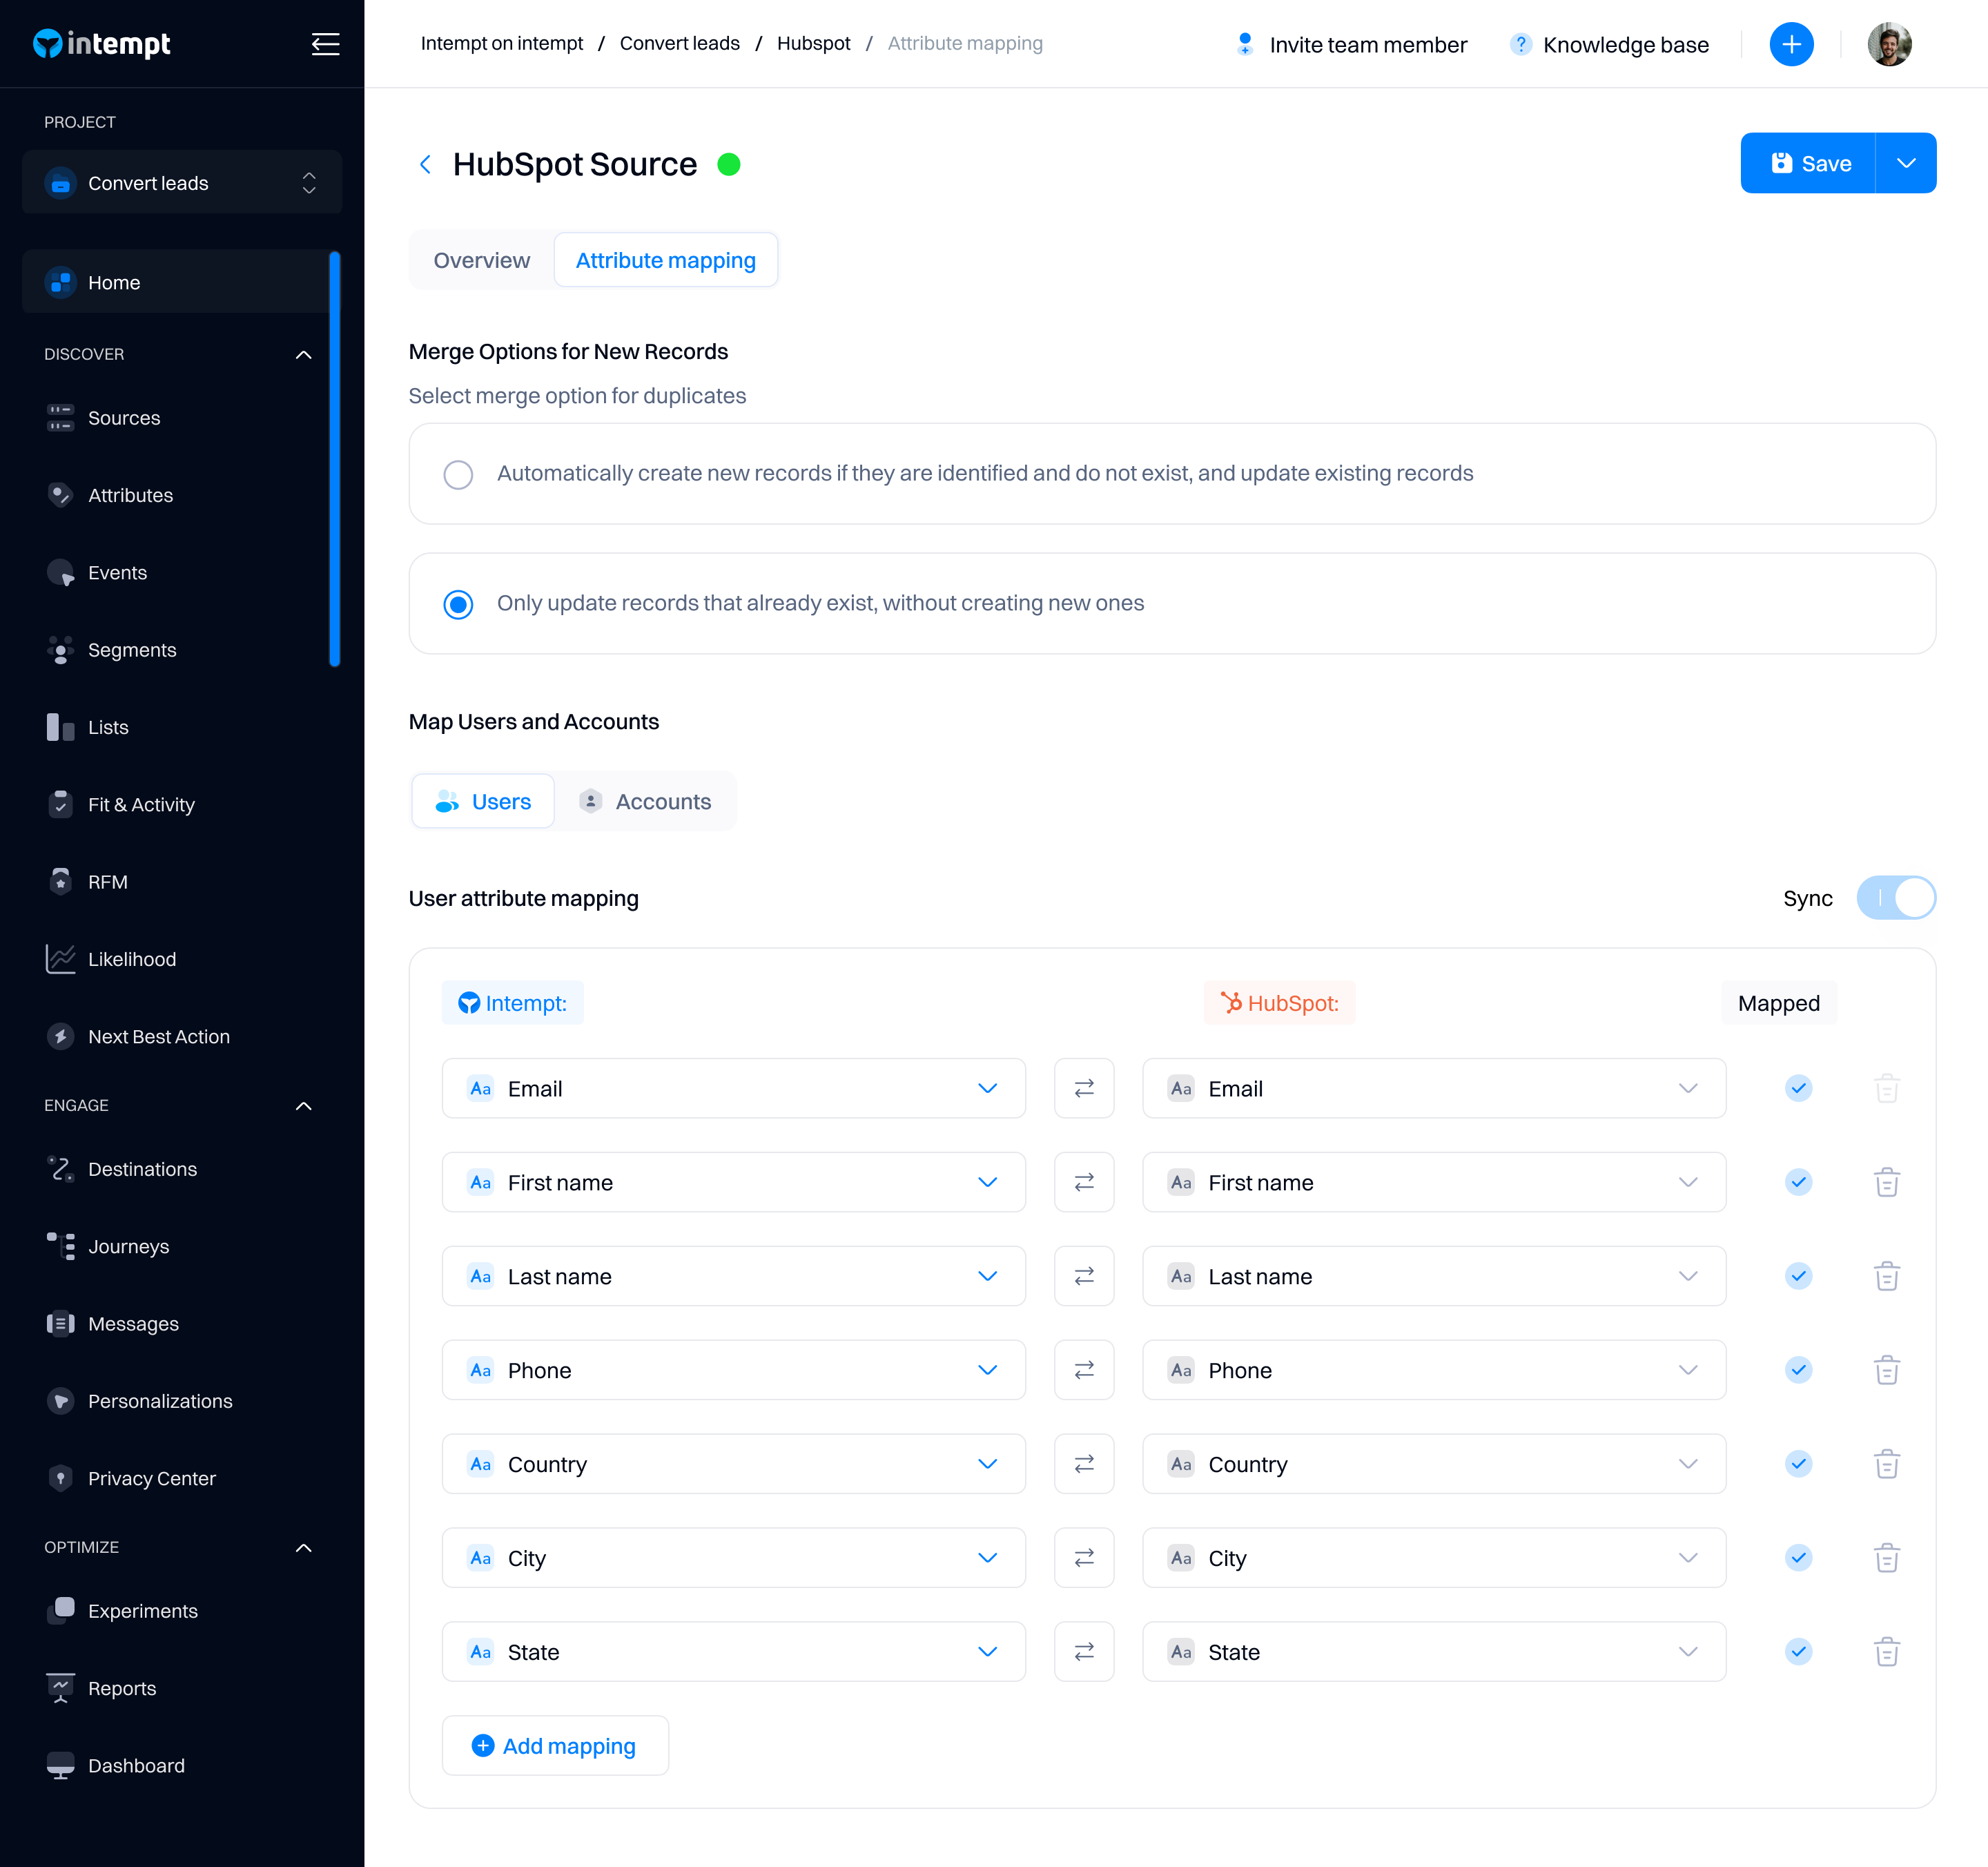Screen dimensions: 1988x1867
Task: Collapse the DISCOVER sidebar section
Action: pyautogui.click(x=303, y=354)
